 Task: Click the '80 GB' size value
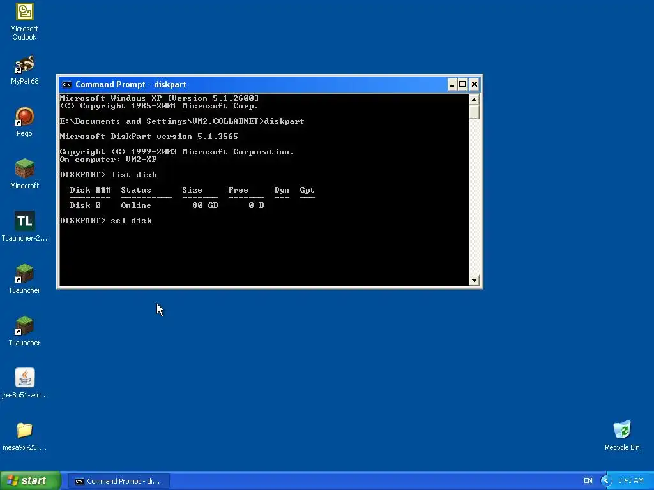click(x=205, y=205)
